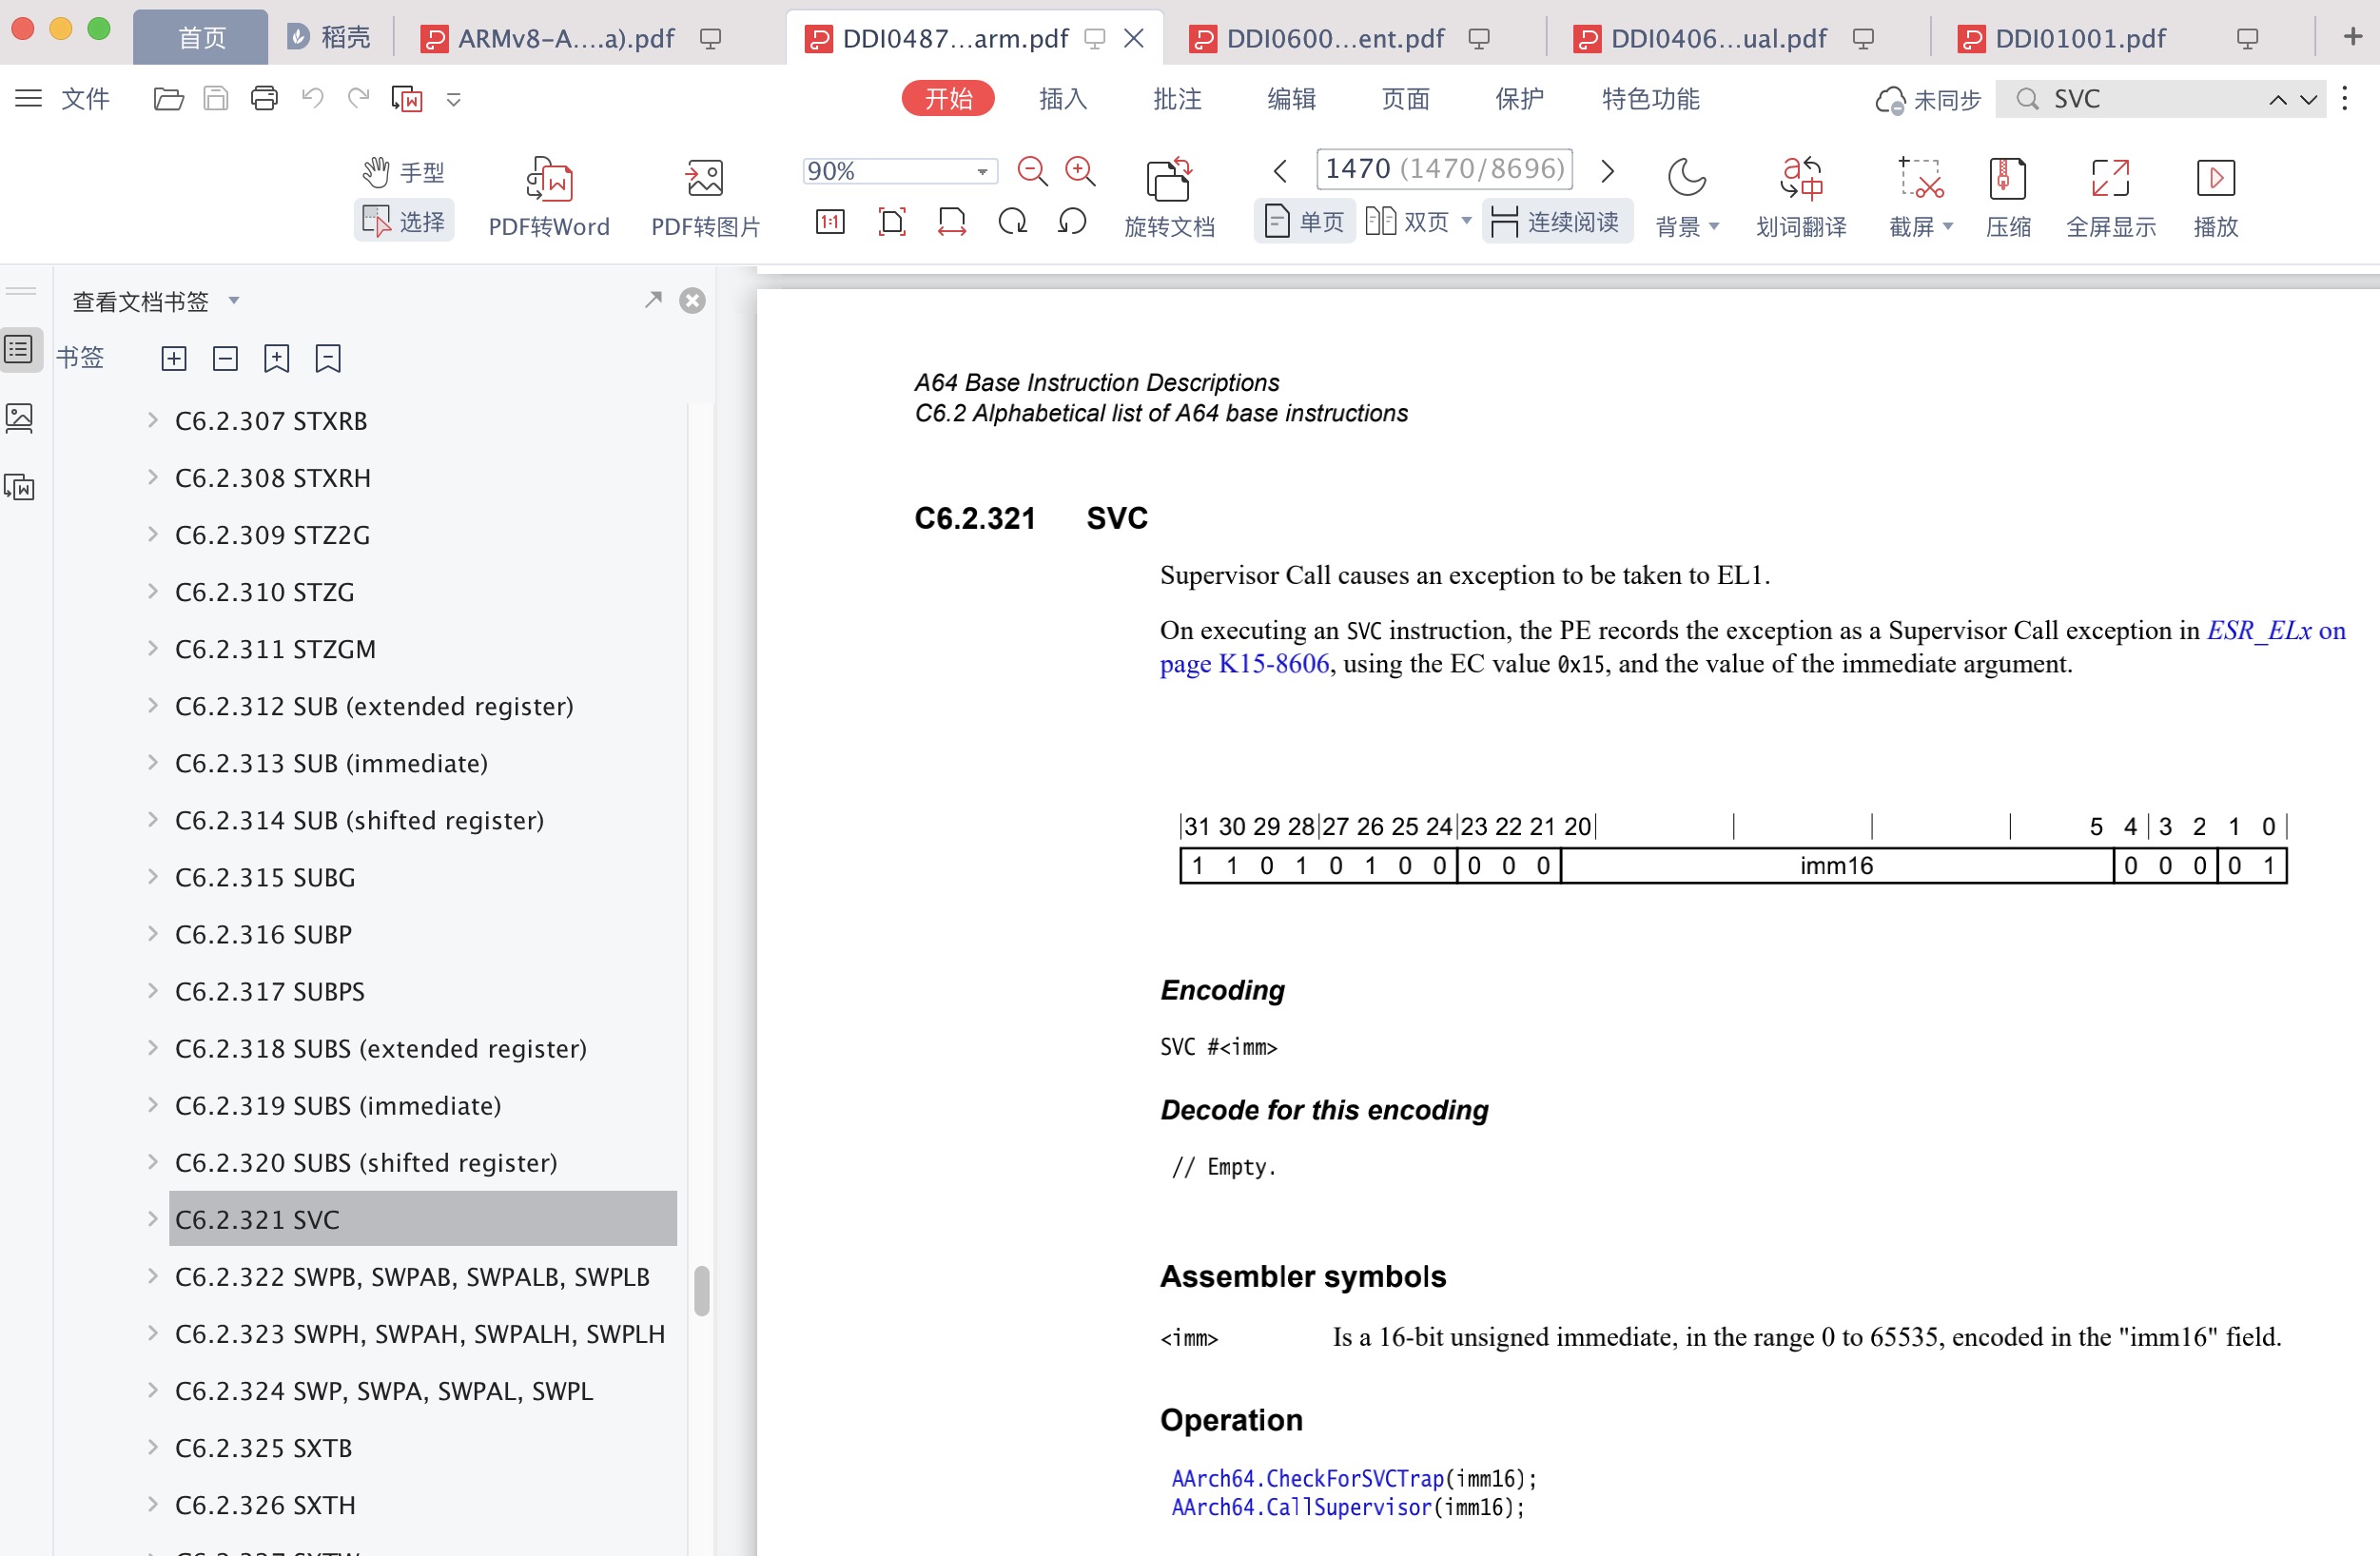2380x1556 pixels.
Task: Switch to the 批注 ribbon tab
Action: [x=1177, y=99]
